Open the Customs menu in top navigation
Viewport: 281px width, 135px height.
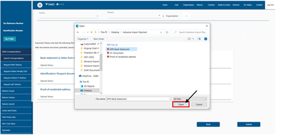211,5
